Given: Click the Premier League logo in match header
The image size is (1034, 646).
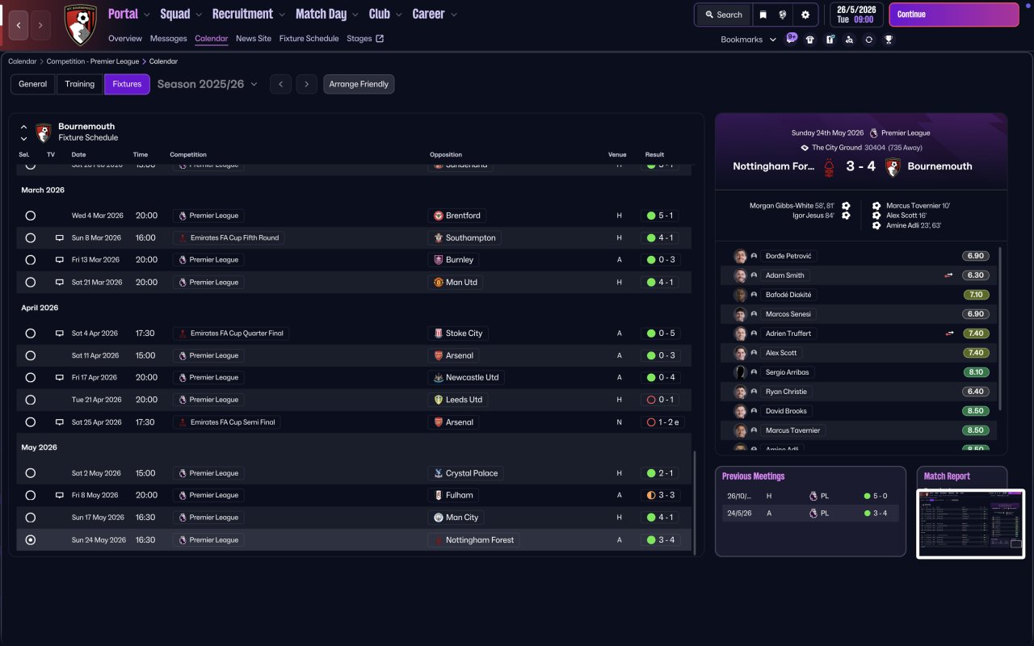Looking at the screenshot, I should coord(873,133).
